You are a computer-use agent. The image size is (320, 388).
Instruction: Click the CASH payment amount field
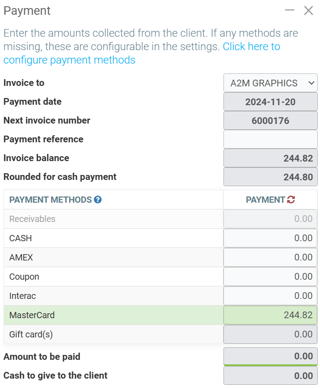pyautogui.click(x=270, y=238)
